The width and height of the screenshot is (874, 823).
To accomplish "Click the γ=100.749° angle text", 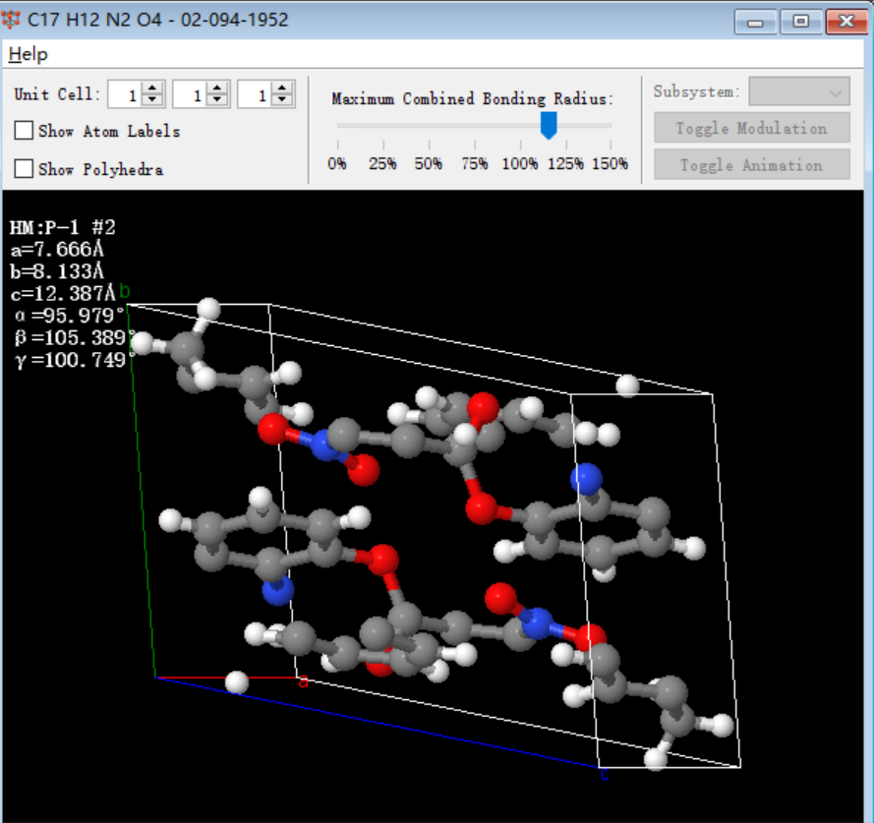I will [75, 360].
